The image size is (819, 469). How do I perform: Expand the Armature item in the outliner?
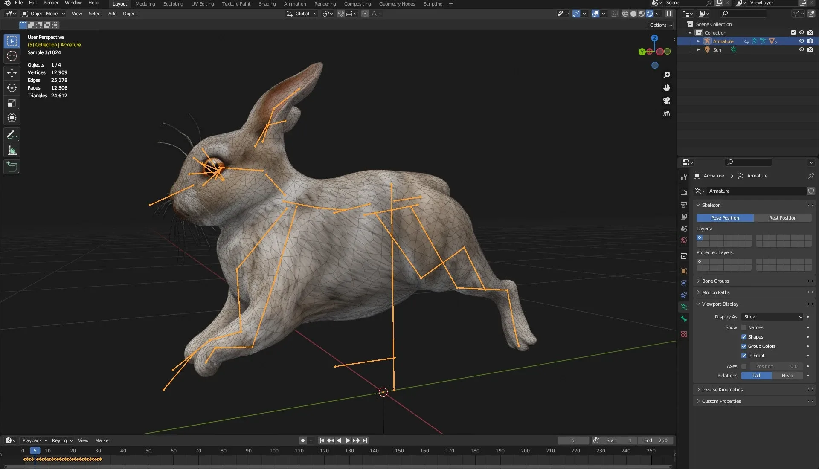tap(699, 41)
